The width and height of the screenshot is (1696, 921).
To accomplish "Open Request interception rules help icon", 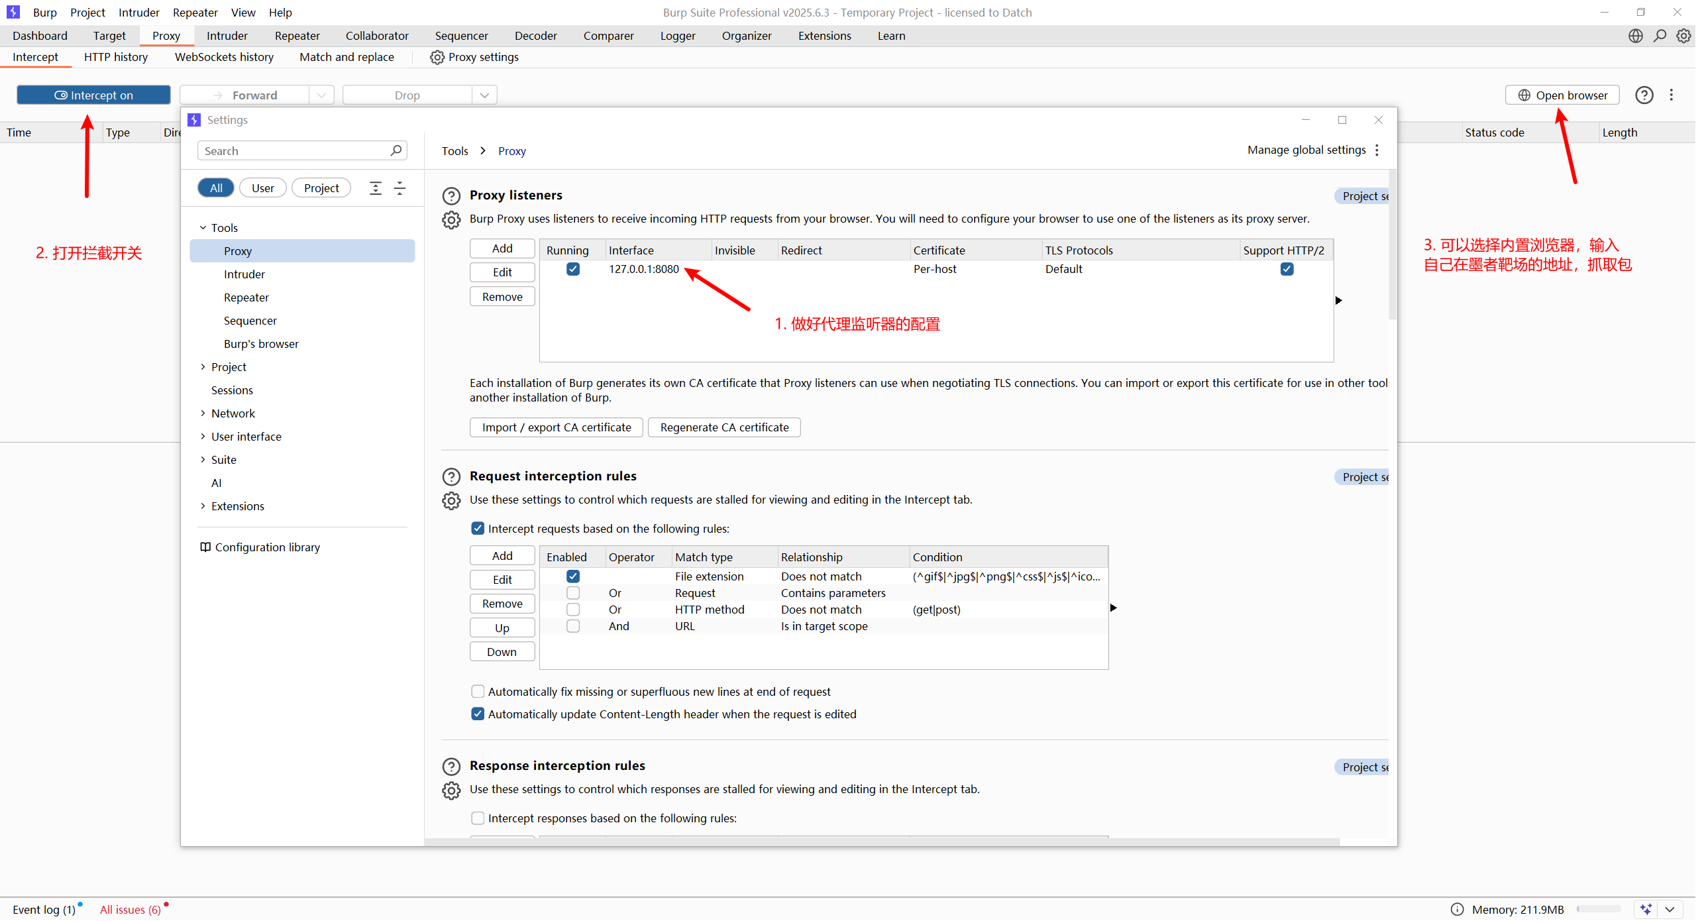I will pyautogui.click(x=451, y=476).
